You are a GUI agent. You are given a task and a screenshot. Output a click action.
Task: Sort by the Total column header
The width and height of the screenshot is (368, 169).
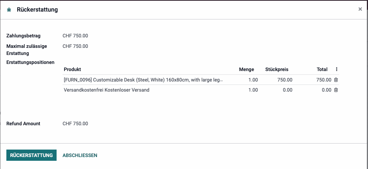point(322,69)
